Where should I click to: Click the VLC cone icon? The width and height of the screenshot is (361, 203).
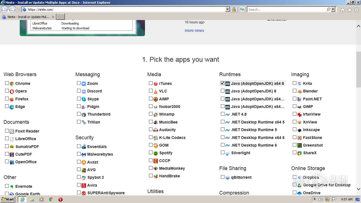156,91
